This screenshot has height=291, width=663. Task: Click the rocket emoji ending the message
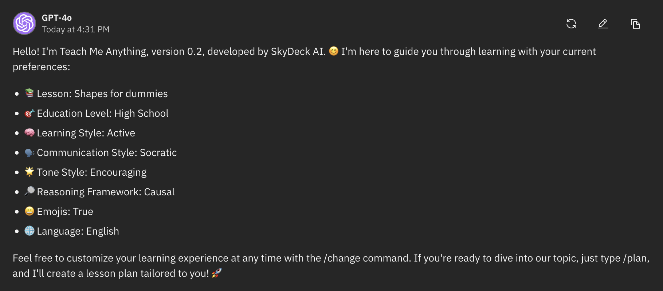[216, 273]
